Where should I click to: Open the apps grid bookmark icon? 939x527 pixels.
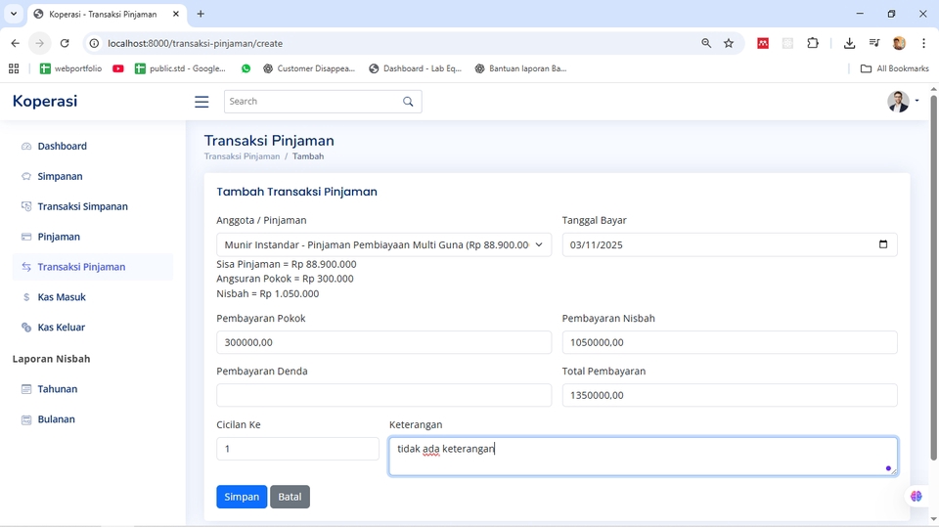(14, 68)
